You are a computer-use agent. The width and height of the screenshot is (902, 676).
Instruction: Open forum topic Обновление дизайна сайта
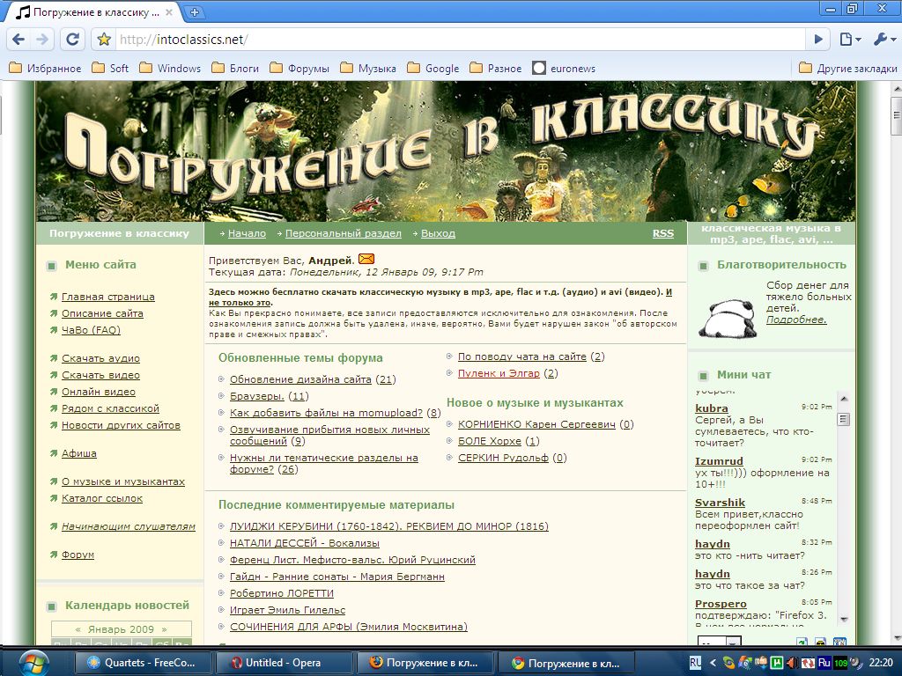[x=300, y=379]
